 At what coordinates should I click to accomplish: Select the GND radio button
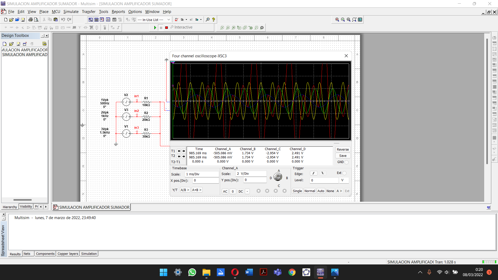347,162
